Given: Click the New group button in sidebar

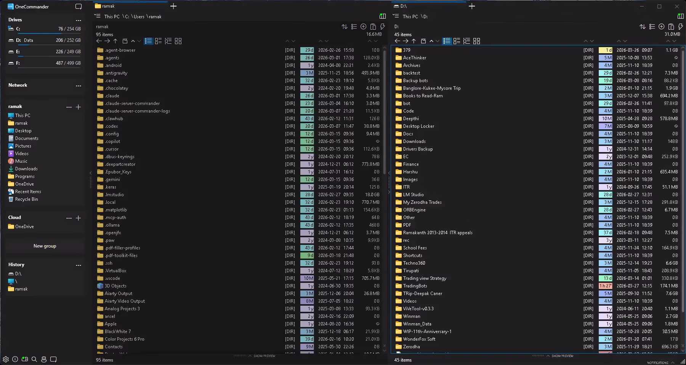Looking at the screenshot, I should 45,246.
